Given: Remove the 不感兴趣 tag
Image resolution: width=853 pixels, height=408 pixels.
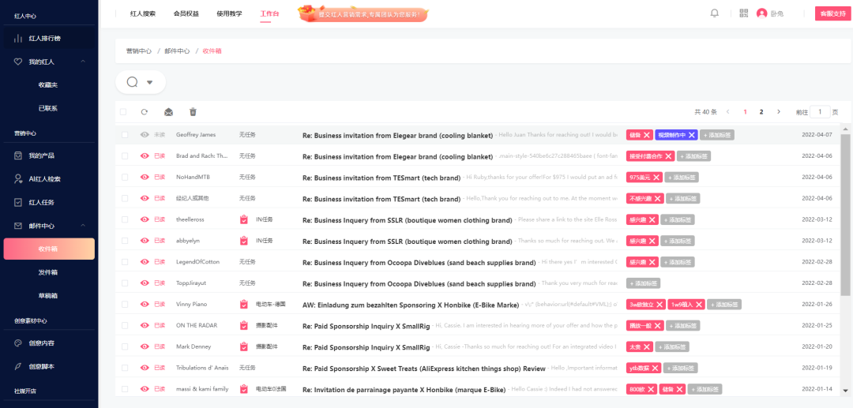Looking at the screenshot, I should click(x=658, y=199).
